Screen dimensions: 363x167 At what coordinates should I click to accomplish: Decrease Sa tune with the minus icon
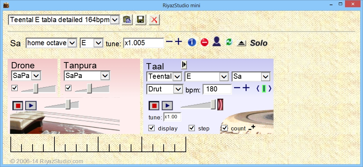click(x=170, y=42)
